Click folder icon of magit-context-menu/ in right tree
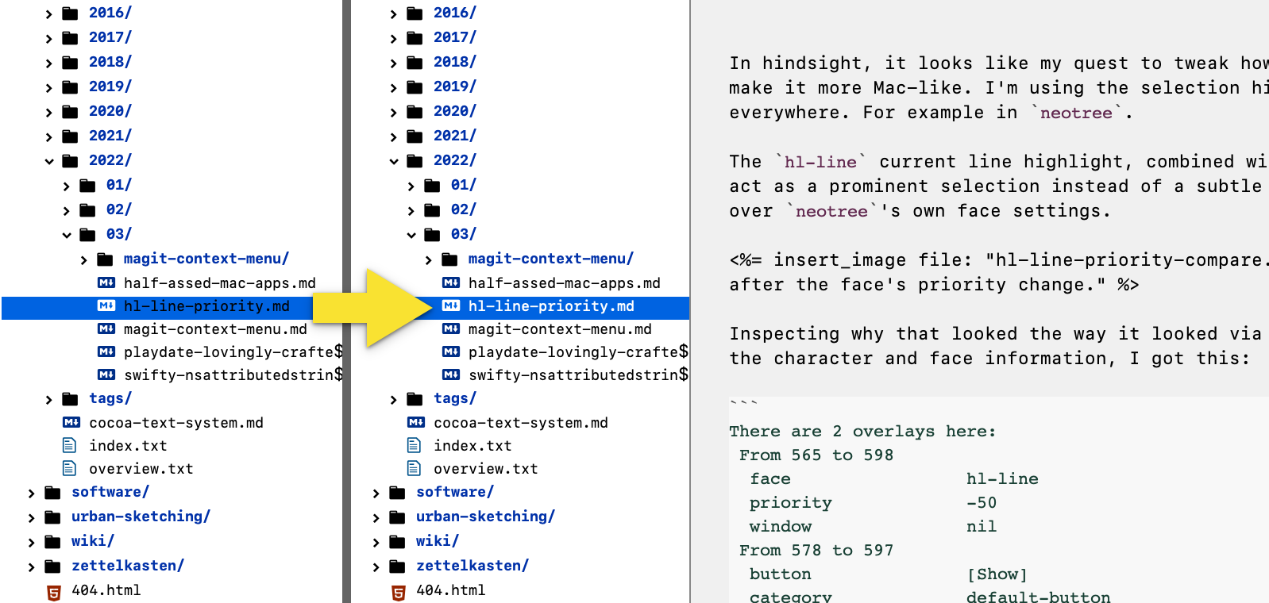The height and width of the screenshot is (603, 1269). coord(449,259)
